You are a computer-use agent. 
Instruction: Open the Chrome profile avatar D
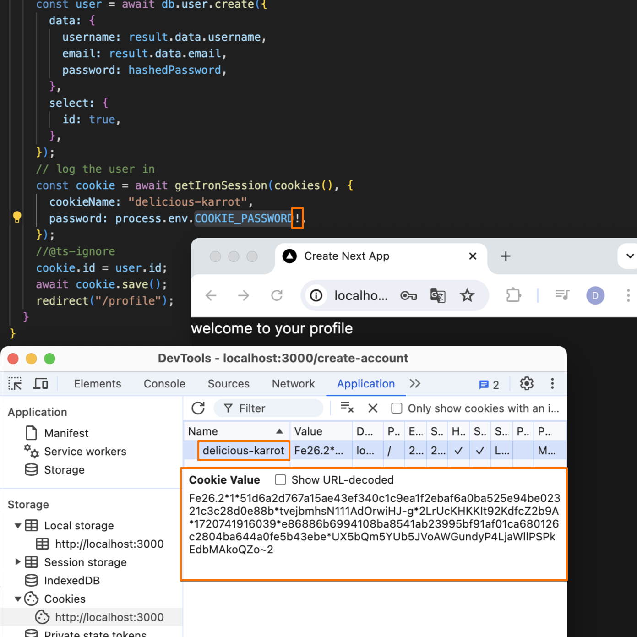click(x=595, y=295)
